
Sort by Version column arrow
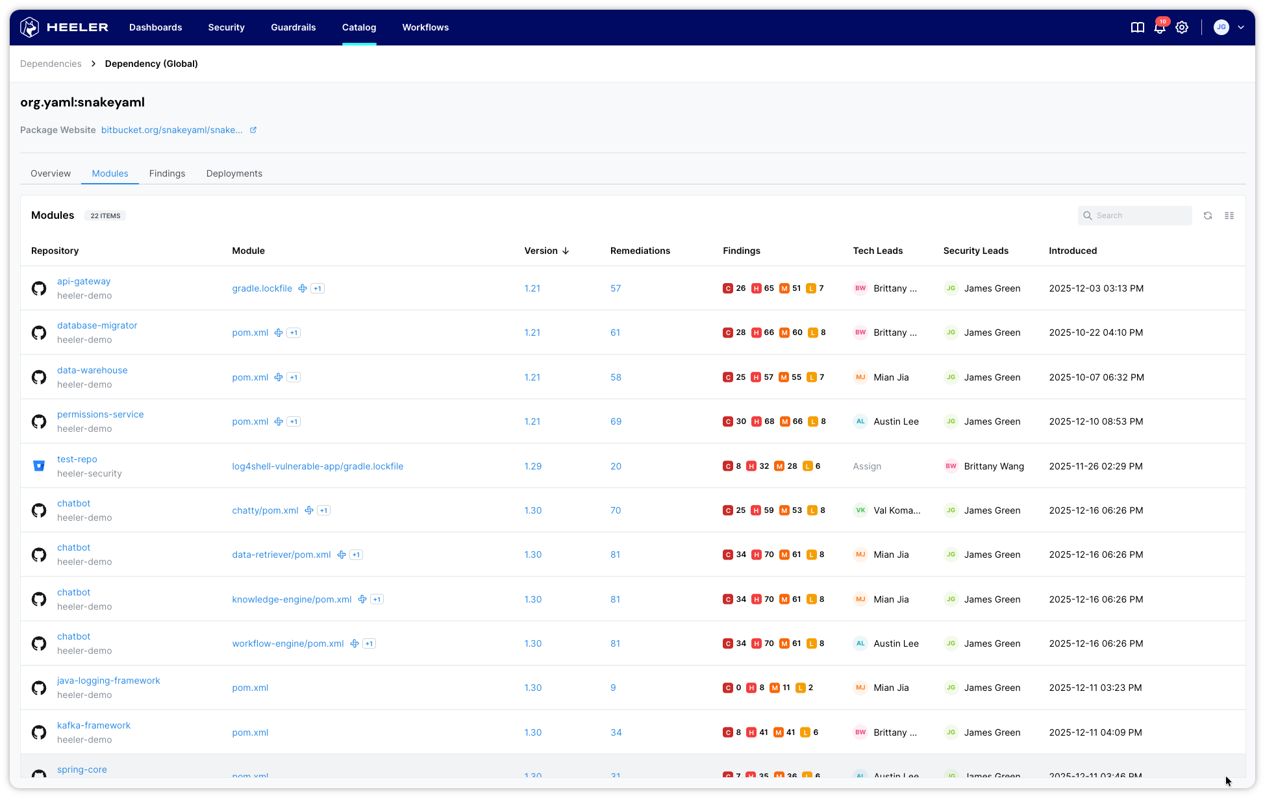566,251
